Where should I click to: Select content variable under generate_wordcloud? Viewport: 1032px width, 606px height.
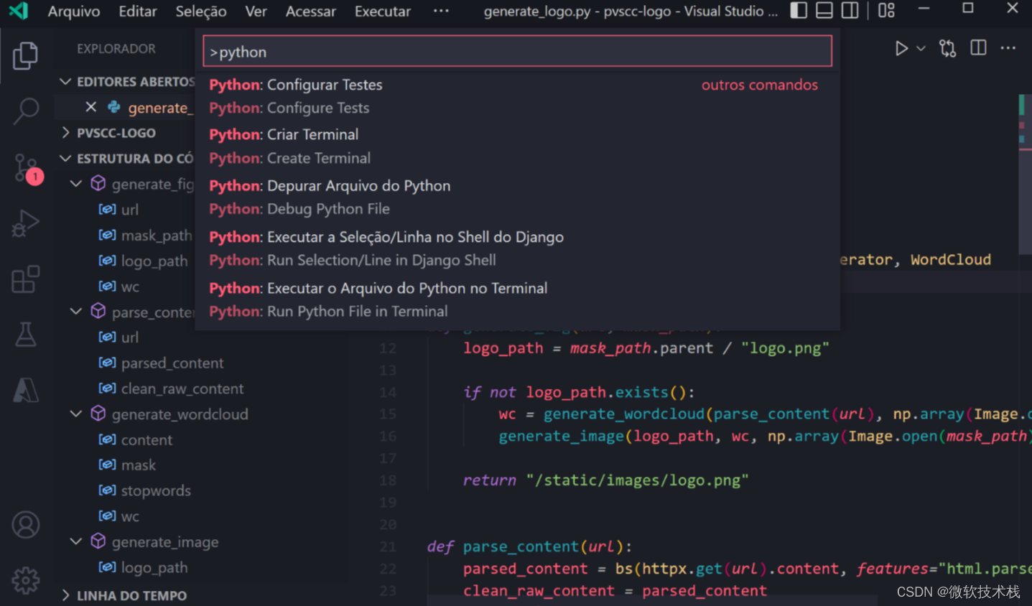(x=147, y=439)
